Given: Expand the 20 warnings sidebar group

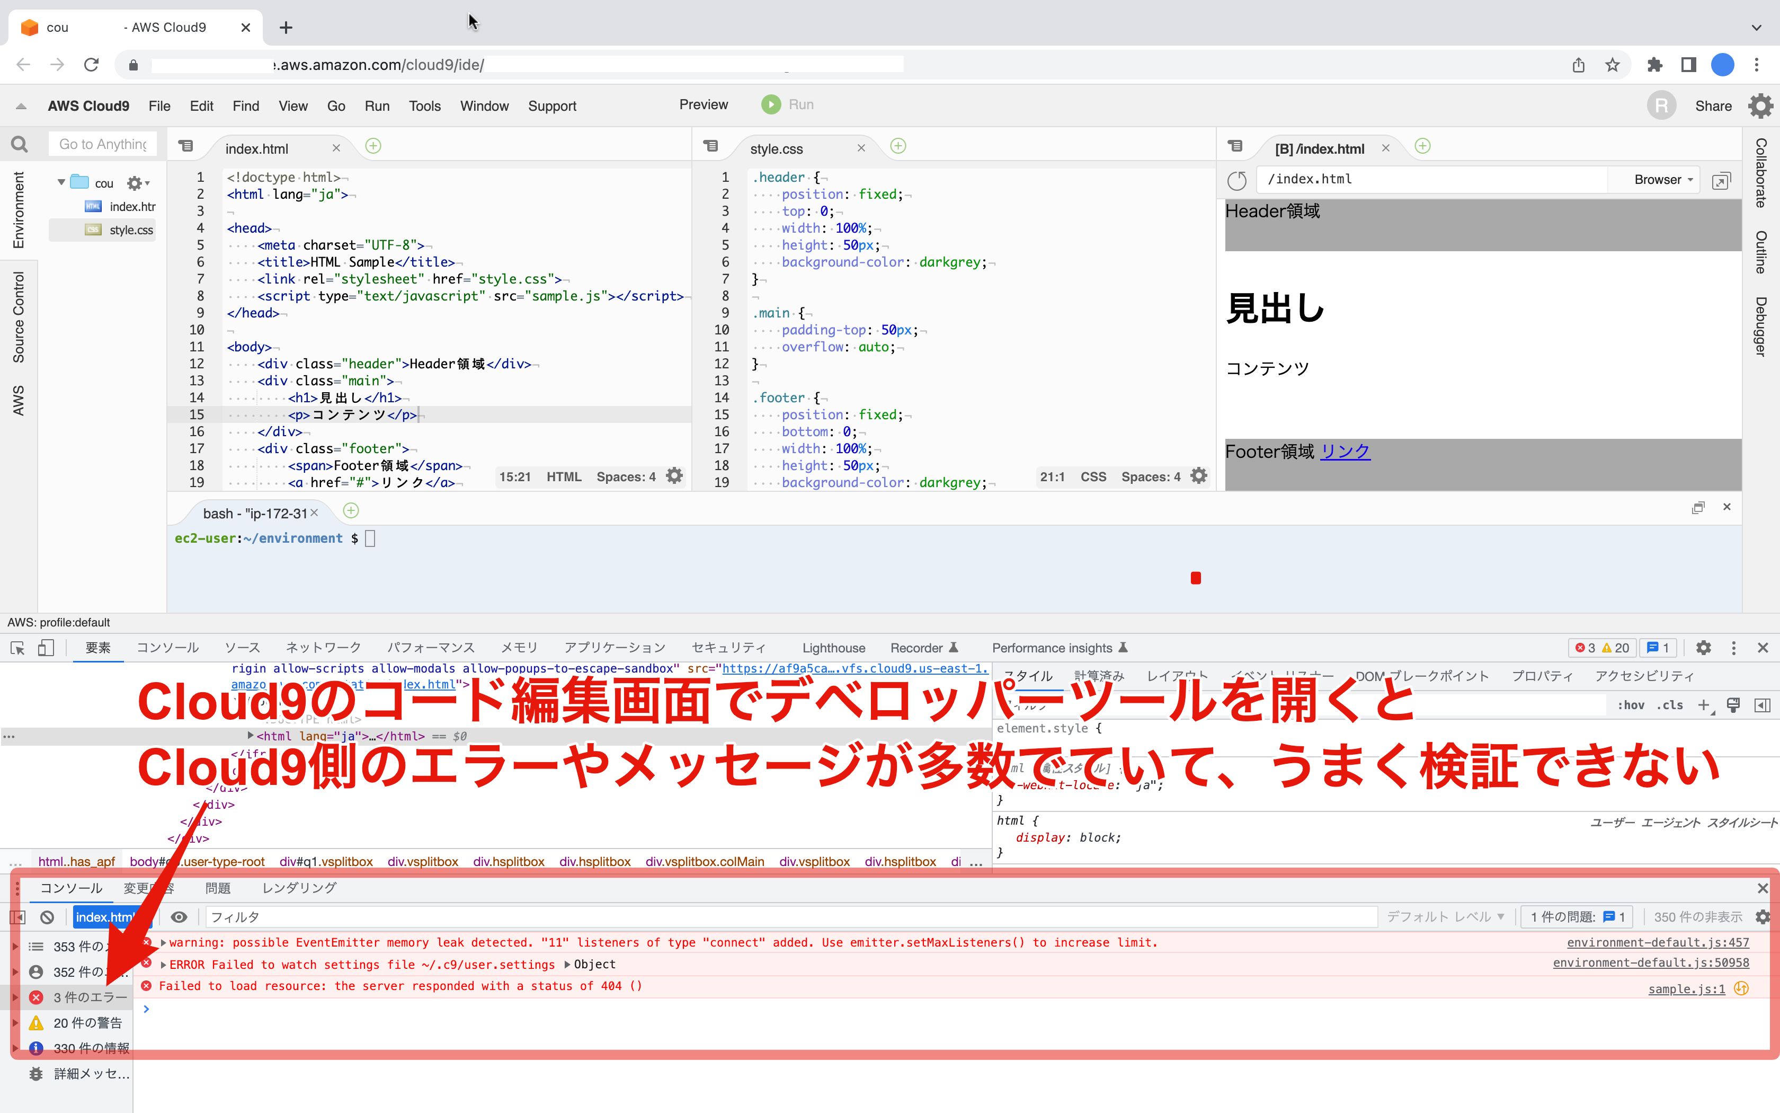Looking at the screenshot, I should (x=15, y=1023).
